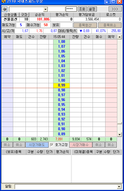Viewport: 124px width, 191px height.
Task: Click the scroll up arrow of order book
Action: tap(119, 37)
